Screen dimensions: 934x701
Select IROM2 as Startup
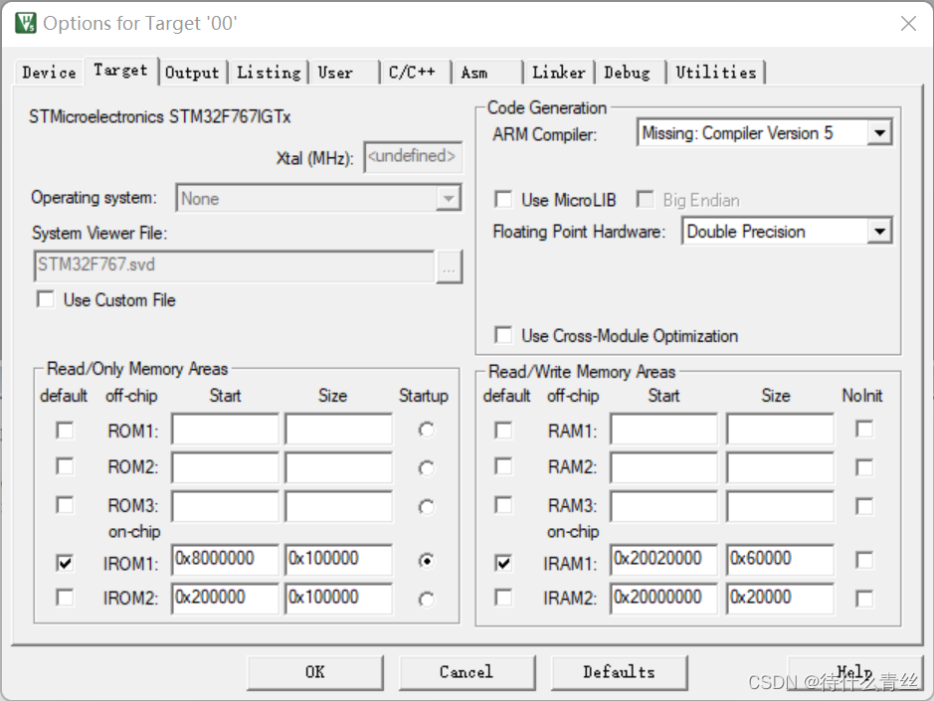[x=426, y=600]
